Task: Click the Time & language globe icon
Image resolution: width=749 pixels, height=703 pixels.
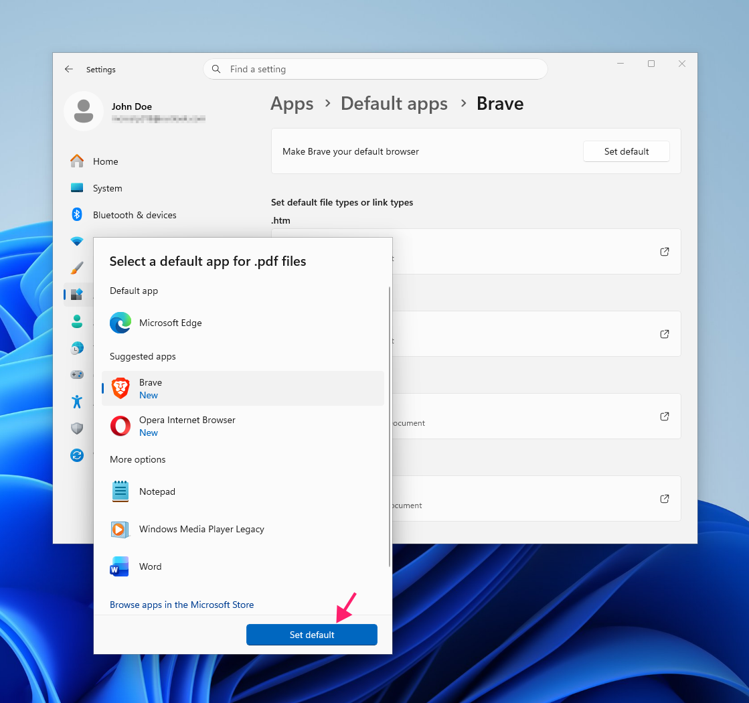Action: [77, 348]
